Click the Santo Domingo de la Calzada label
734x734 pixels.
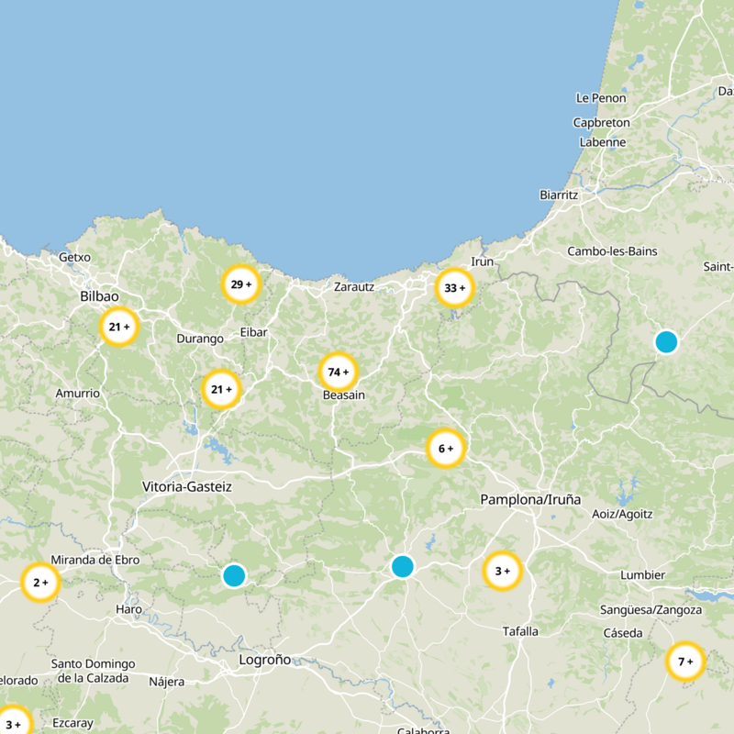(x=93, y=671)
